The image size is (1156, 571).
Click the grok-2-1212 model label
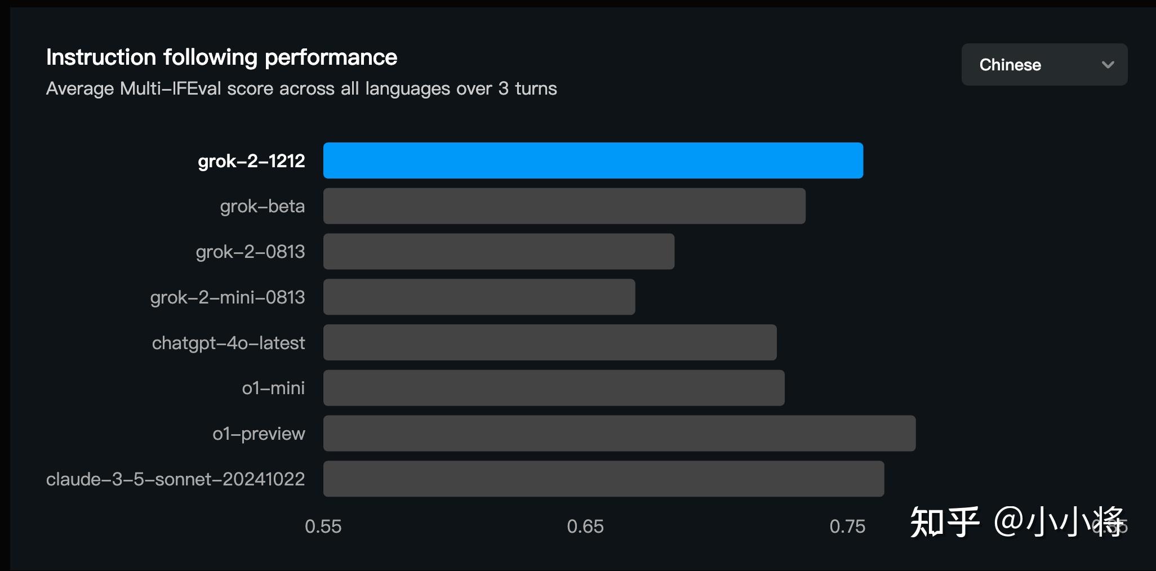click(251, 161)
